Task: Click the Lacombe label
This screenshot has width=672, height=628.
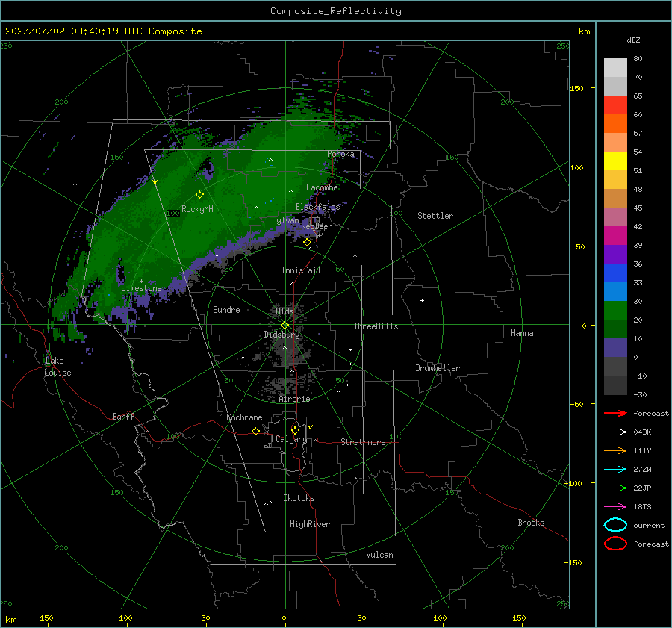Action: [322, 187]
